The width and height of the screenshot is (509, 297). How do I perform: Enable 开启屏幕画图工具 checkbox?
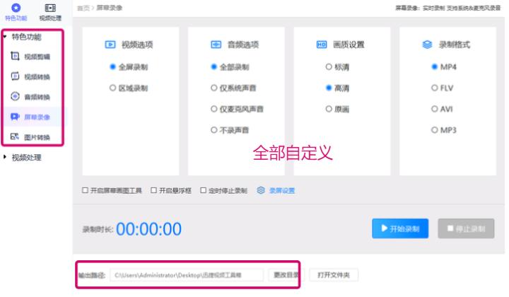click(85, 190)
